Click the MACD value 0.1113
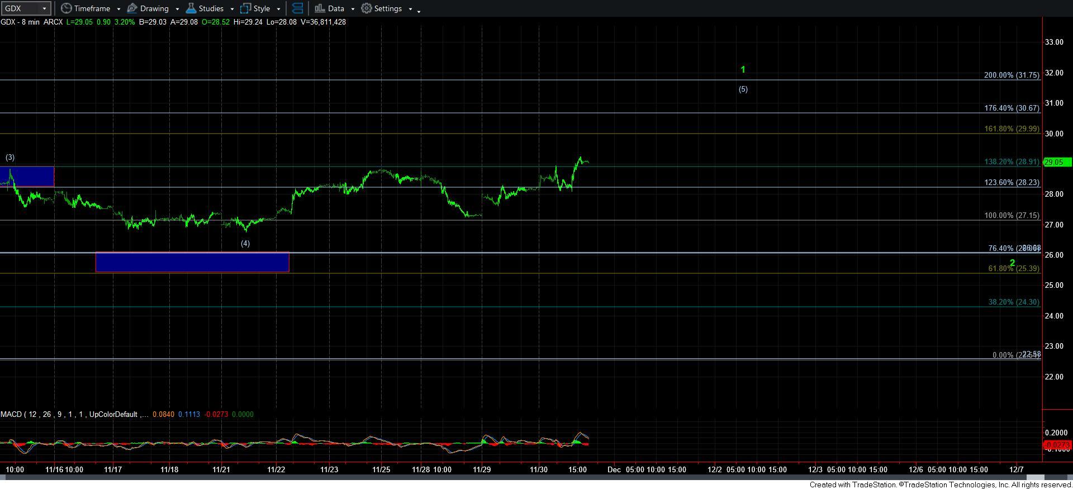The width and height of the screenshot is (1073, 489). coord(188,414)
